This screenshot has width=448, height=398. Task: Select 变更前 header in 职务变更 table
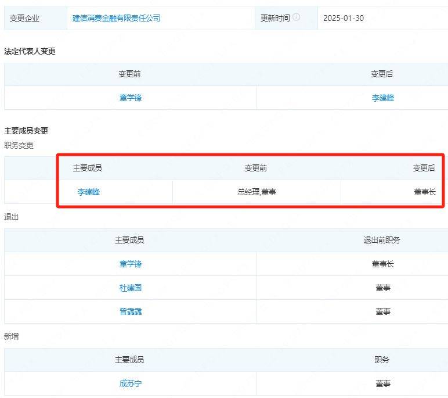(256, 168)
